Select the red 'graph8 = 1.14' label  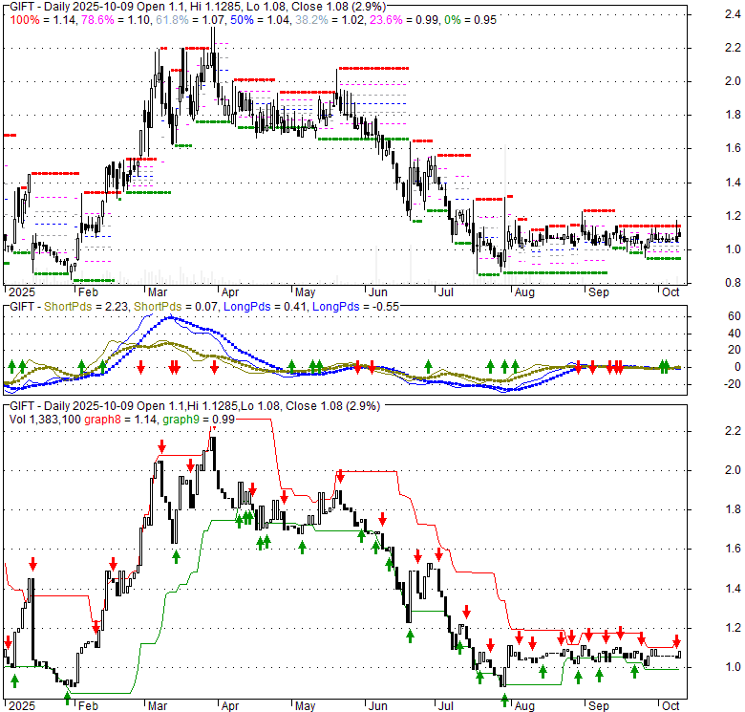(120, 420)
